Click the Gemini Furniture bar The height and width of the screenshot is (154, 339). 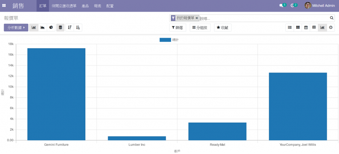coord(56,94)
